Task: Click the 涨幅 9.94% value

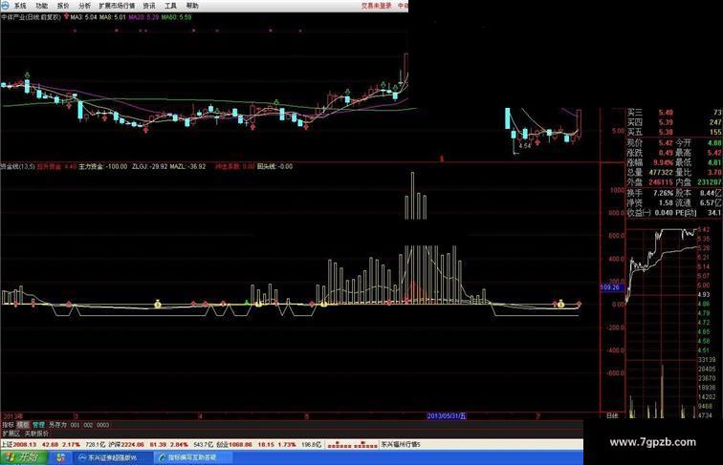Action: point(664,162)
